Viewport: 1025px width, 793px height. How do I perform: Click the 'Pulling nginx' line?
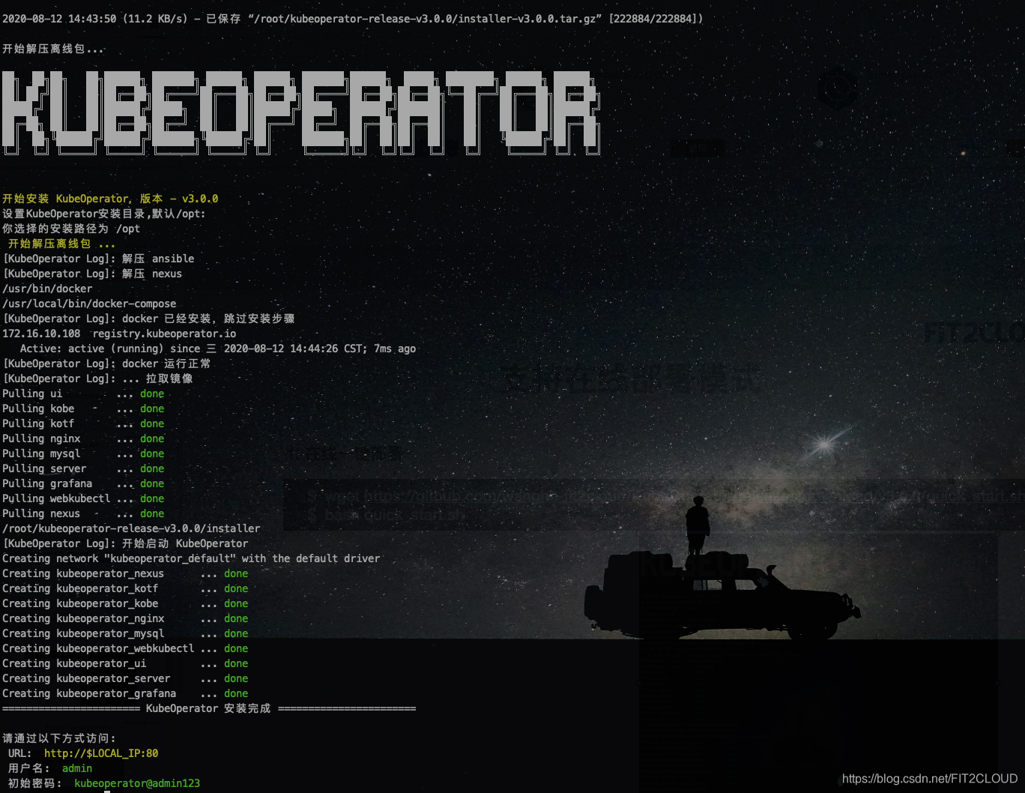click(x=83, y=438)
